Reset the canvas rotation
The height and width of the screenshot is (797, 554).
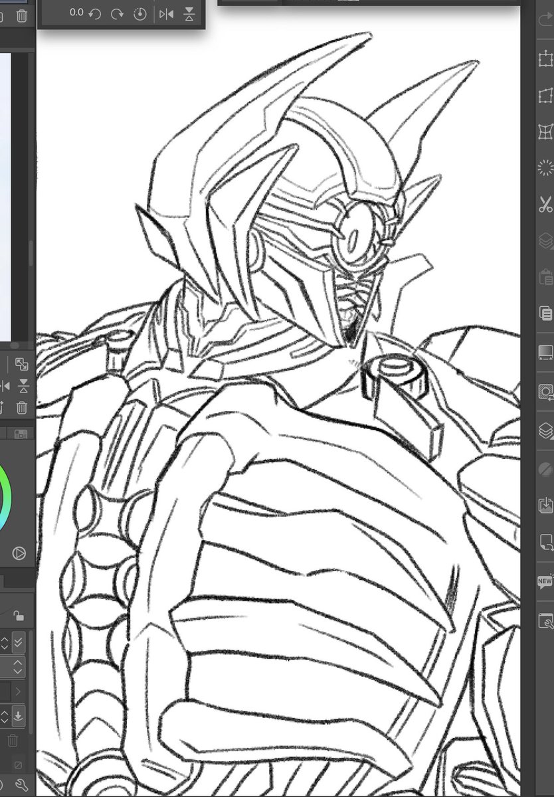coord(139,13)
